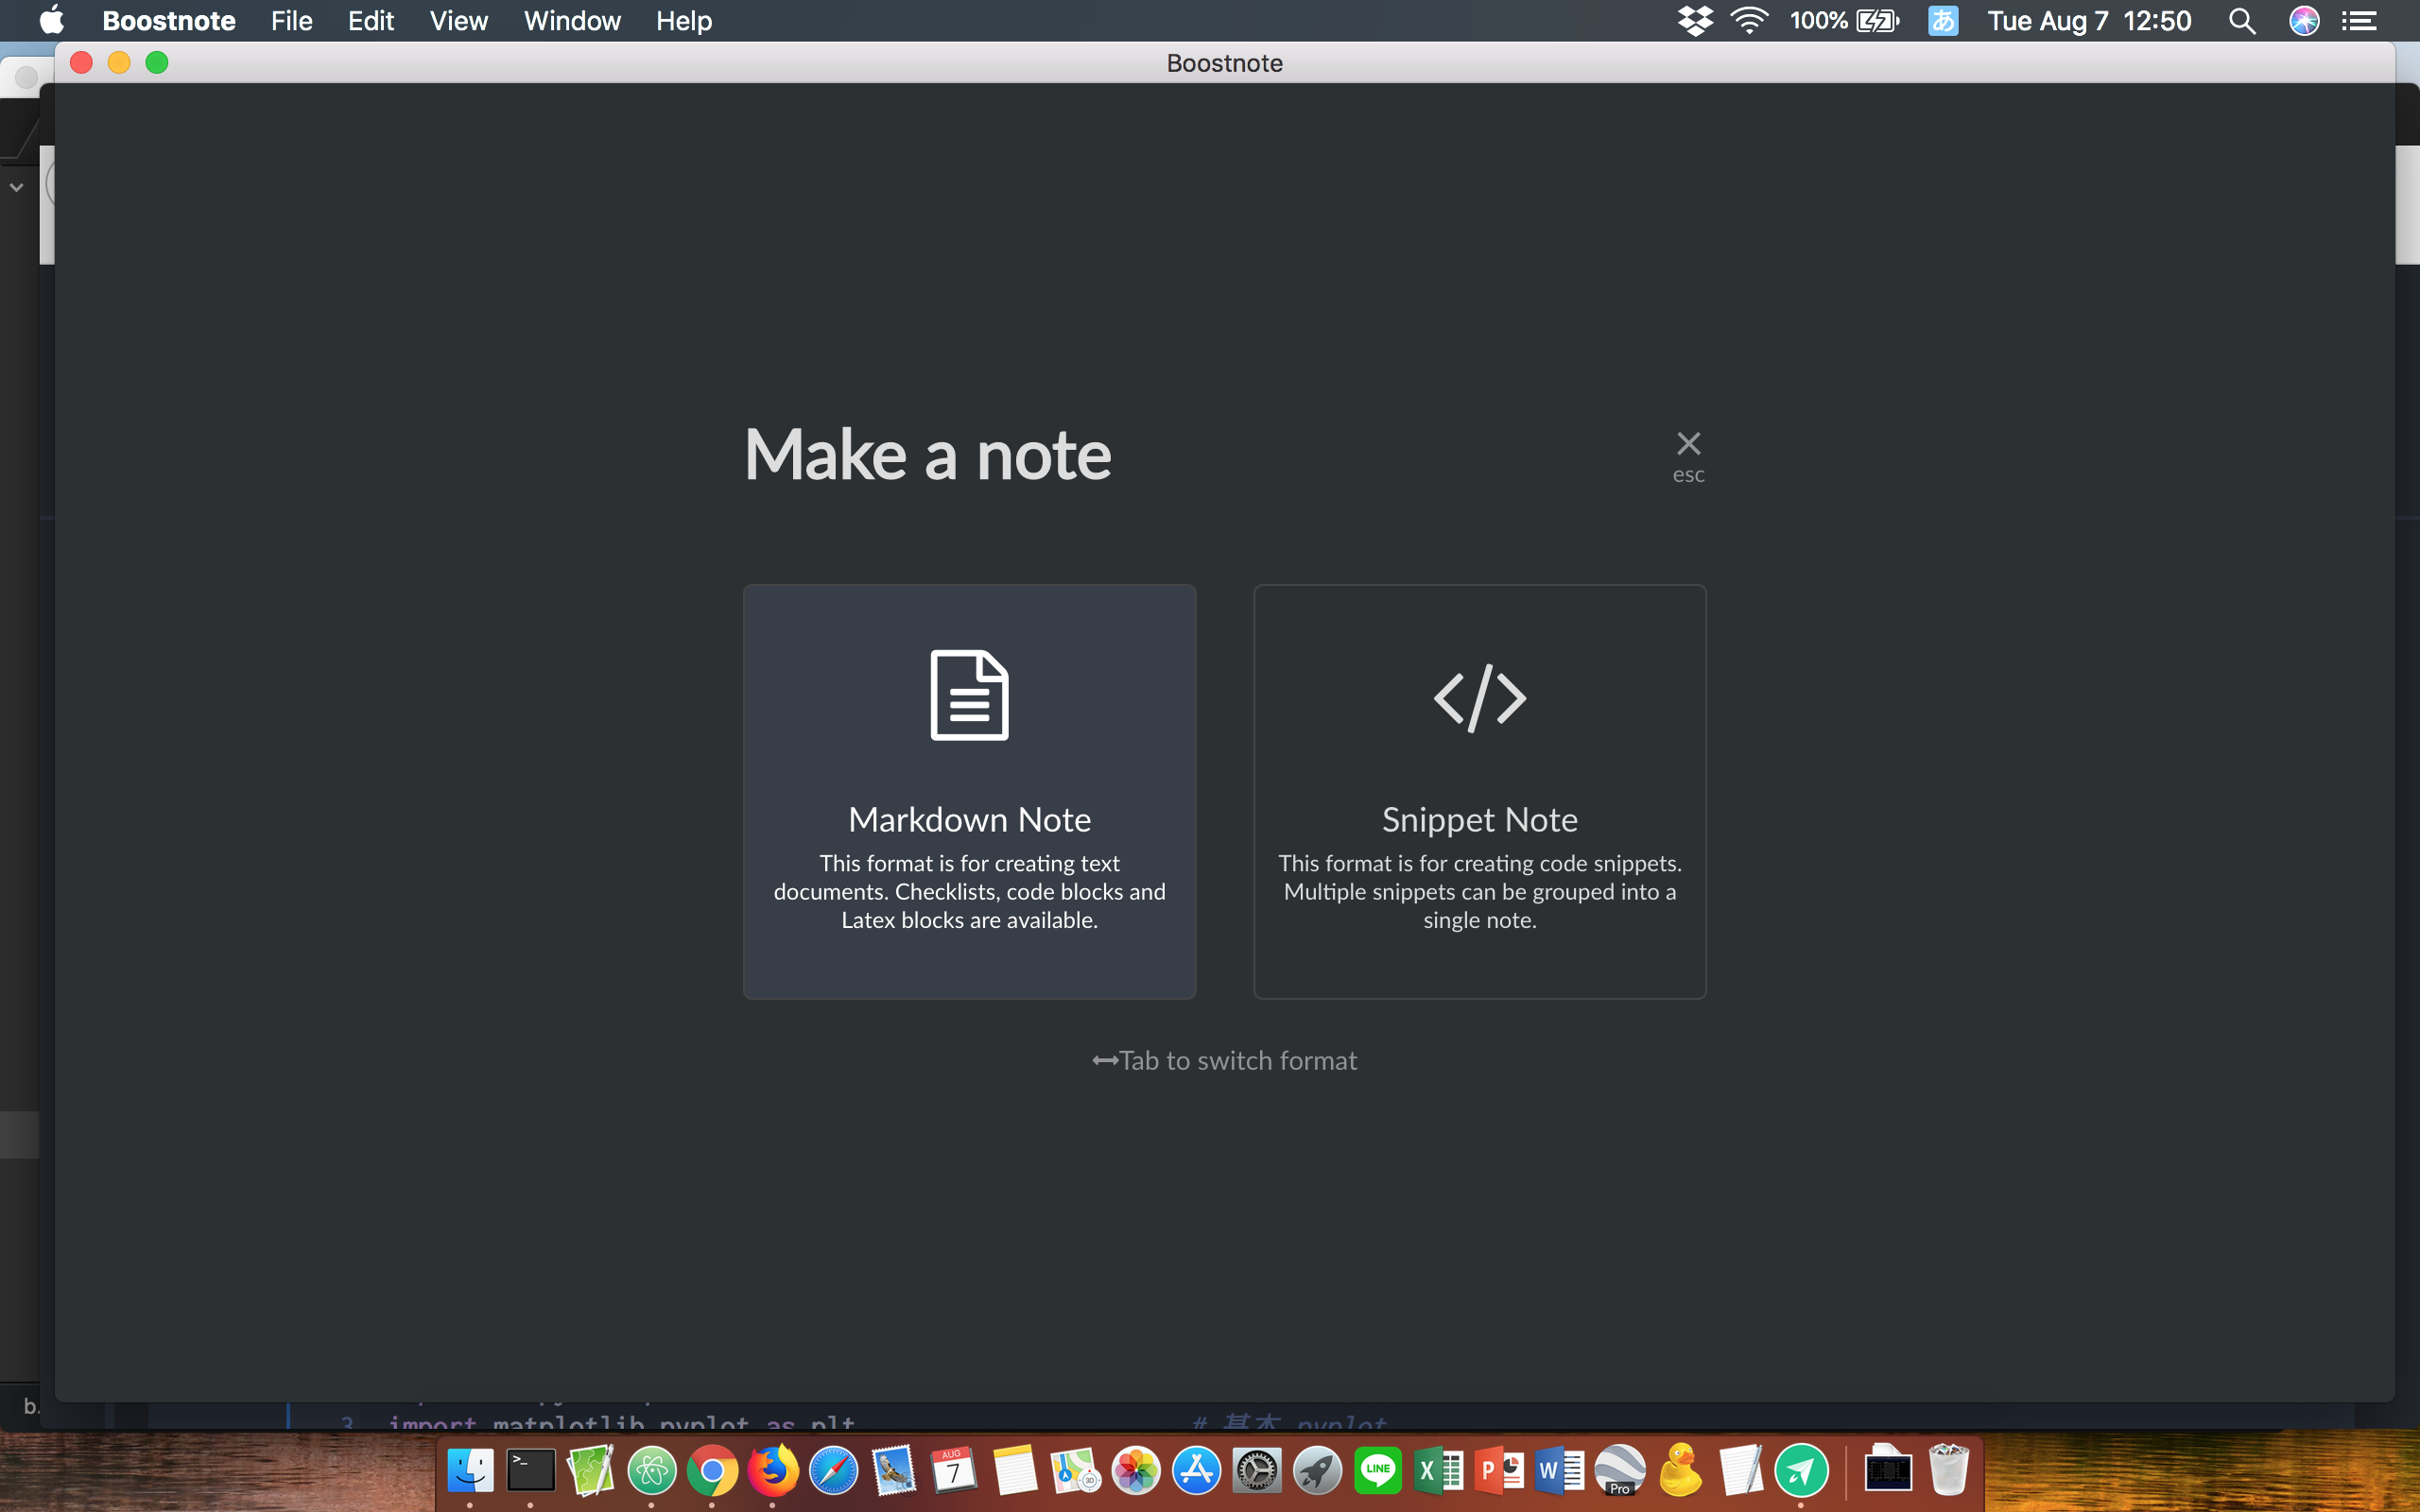This screenshot has width=2420, height=1512.
Task: Click the Tab to switch format hint
Action: pyautogui.click(x=1224, y=1060)
